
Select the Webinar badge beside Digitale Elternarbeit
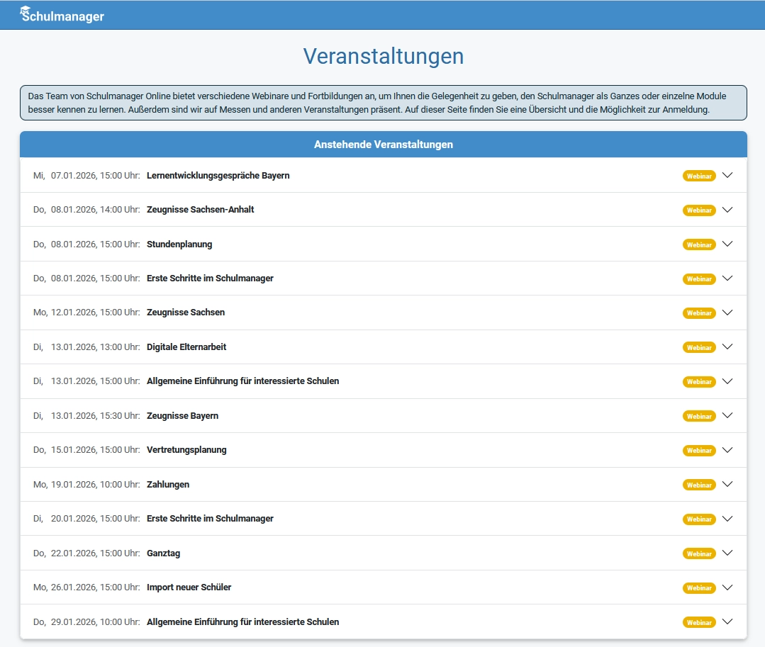click(x=699, y=347)
